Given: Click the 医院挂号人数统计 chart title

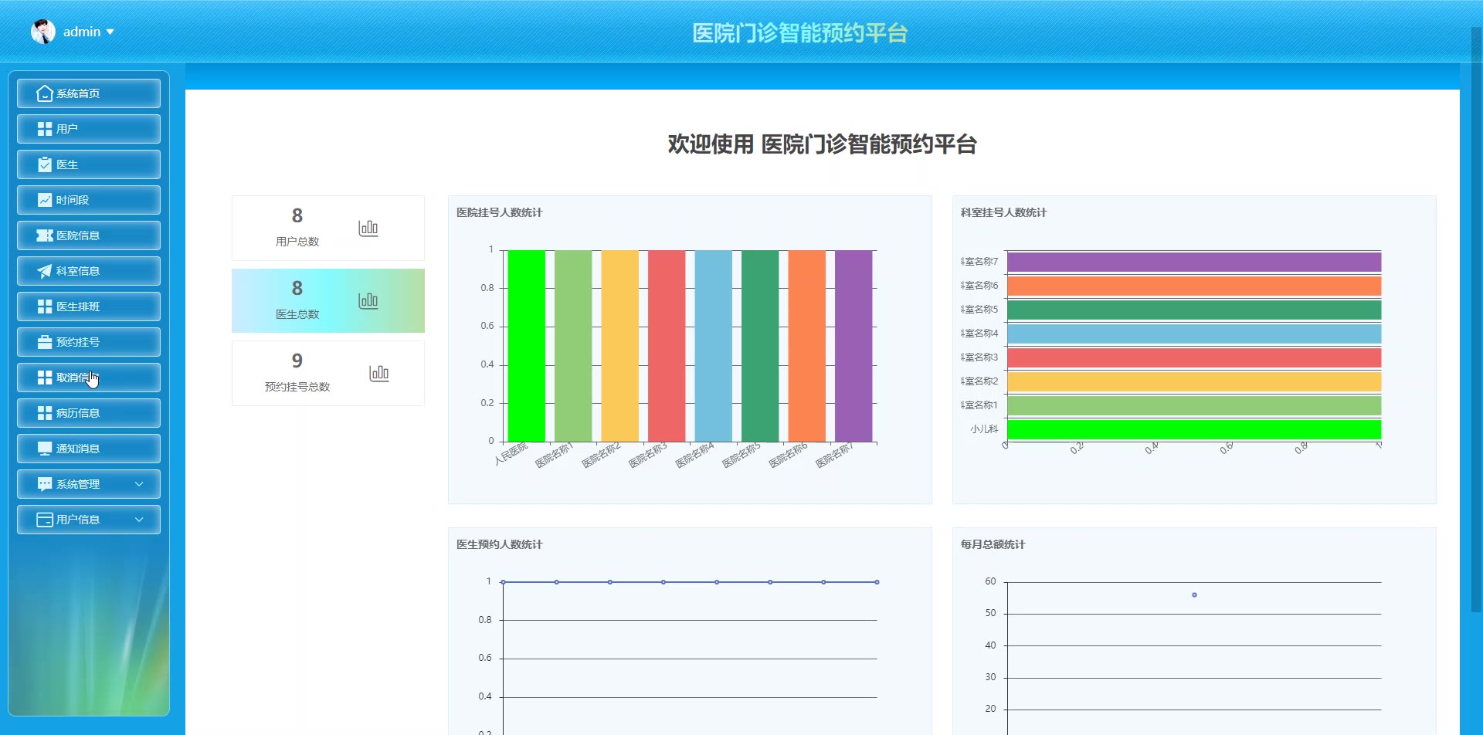Looking at the screenshot, I should coord(499,212).
